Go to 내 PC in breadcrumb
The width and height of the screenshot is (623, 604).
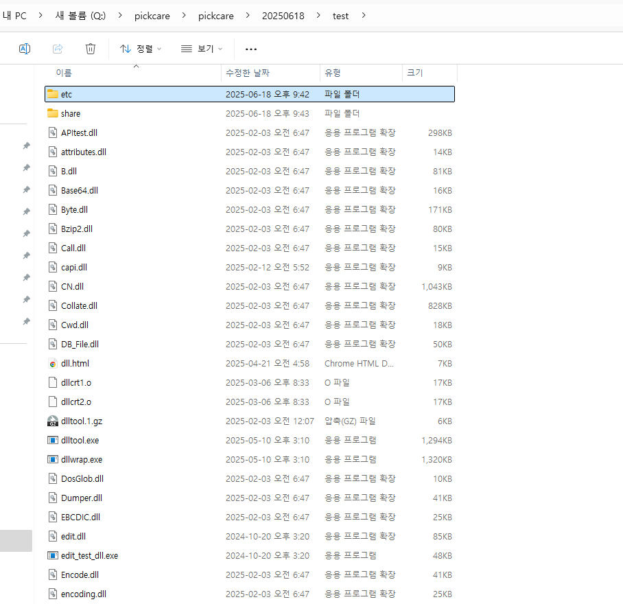[14, 16]
